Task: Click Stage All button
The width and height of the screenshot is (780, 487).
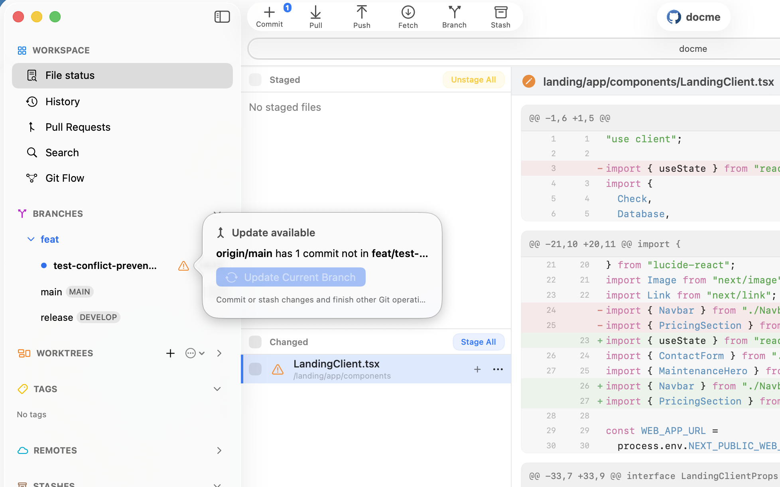Action: pos(479,342)
